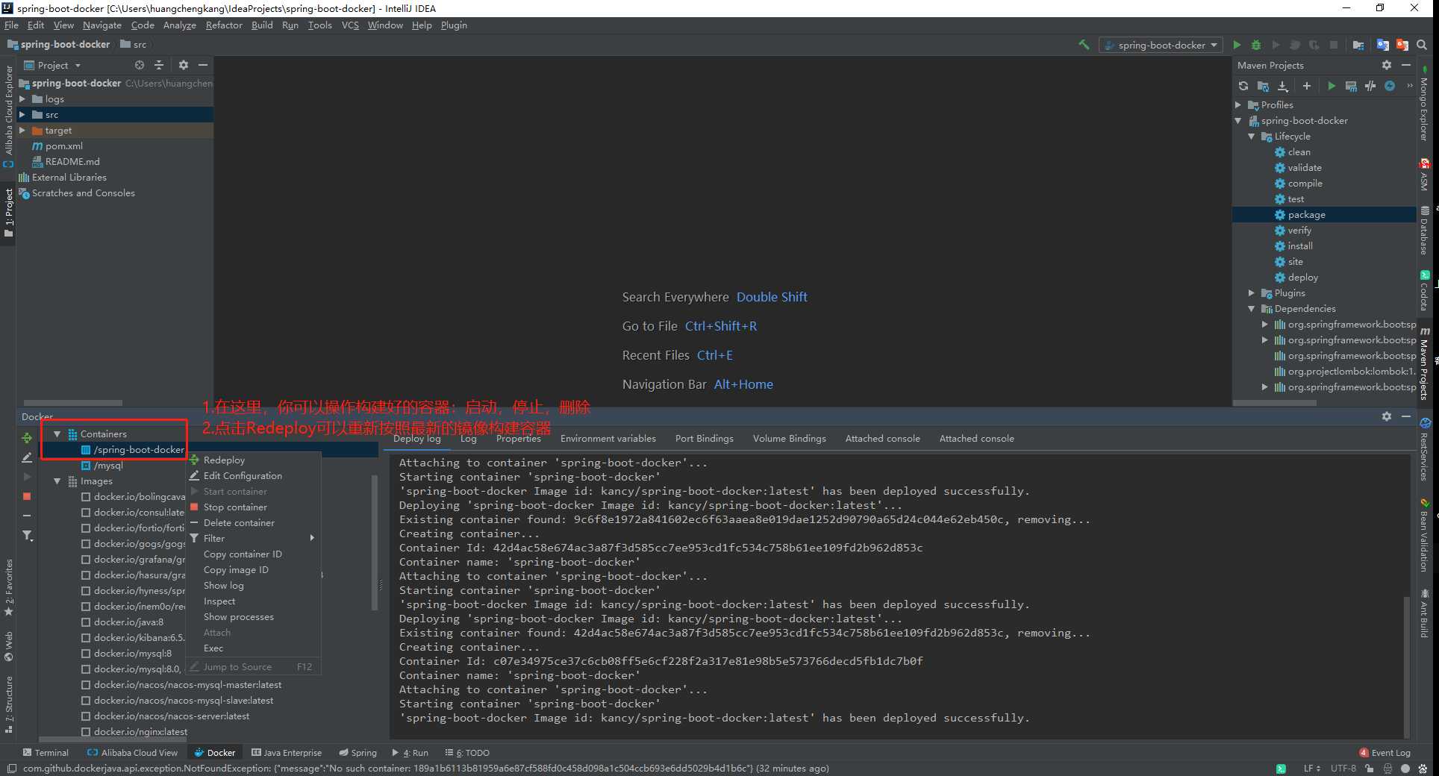Toggle Skip Tests mode lightning icon
1439x776 pixels.
tap(1390, 86)
